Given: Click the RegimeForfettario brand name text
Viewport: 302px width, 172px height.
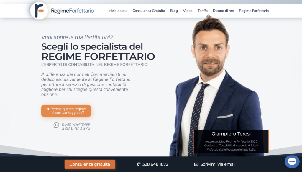Looking at the screenshot, I should tap(73, 11).
